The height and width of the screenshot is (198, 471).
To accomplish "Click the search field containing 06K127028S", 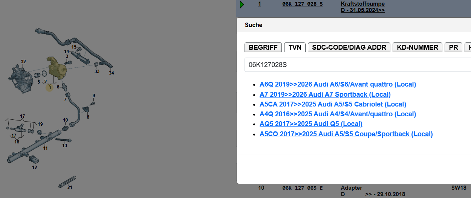I will pyautogui.click(x=358, y=65).
